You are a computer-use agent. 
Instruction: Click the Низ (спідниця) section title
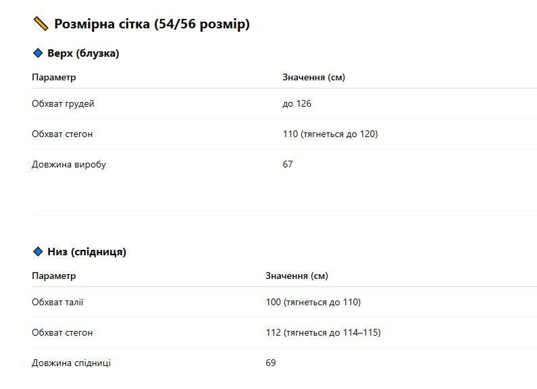point(86,252)
